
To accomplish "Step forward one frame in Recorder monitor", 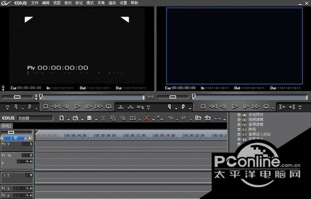I will (246, 107).
